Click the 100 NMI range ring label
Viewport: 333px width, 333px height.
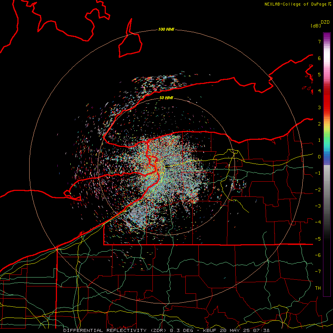point(166,29)
